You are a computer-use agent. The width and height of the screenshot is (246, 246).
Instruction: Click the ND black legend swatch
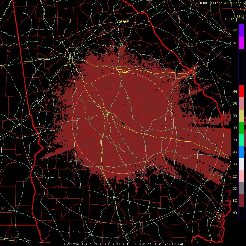click(x=241, y=213)
